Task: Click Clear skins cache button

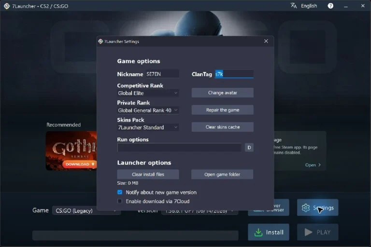Action: click(x=222, y=127)
